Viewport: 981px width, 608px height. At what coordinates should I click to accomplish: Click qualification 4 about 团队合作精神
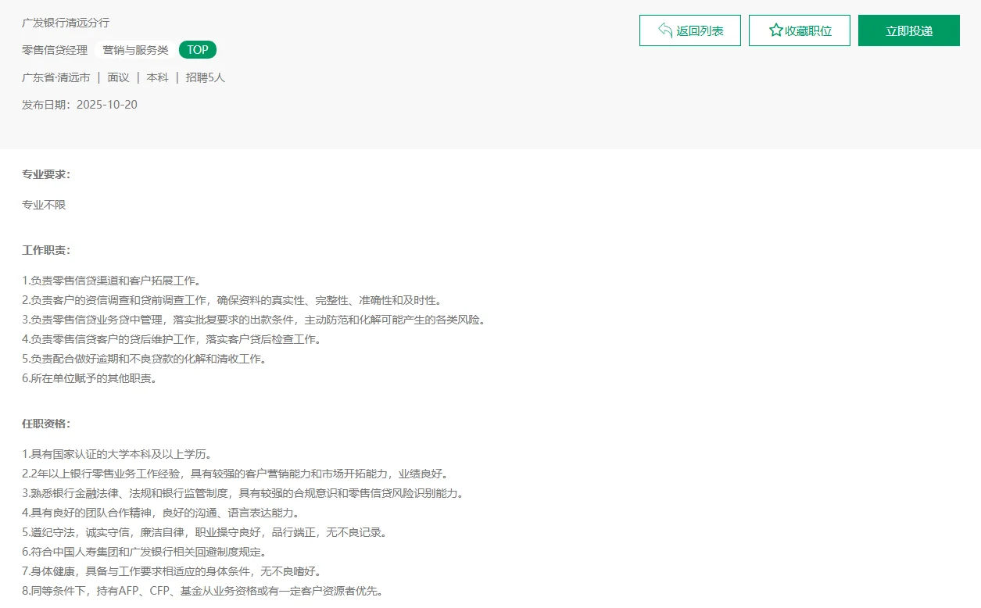(x=161, y=513)
